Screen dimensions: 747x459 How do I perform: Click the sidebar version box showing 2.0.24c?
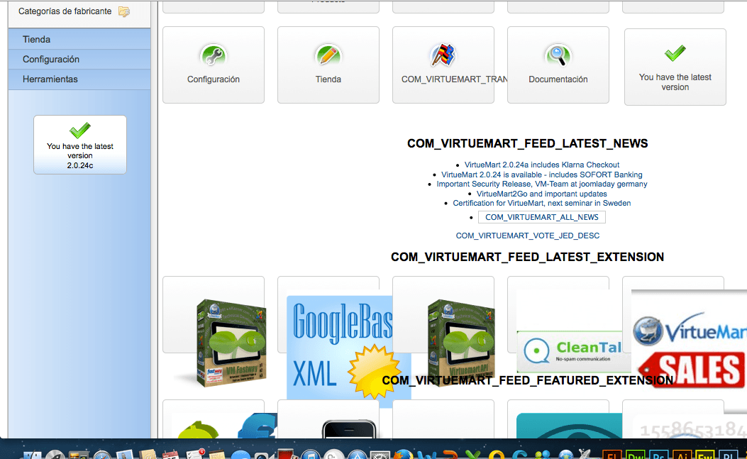[80, 145]
